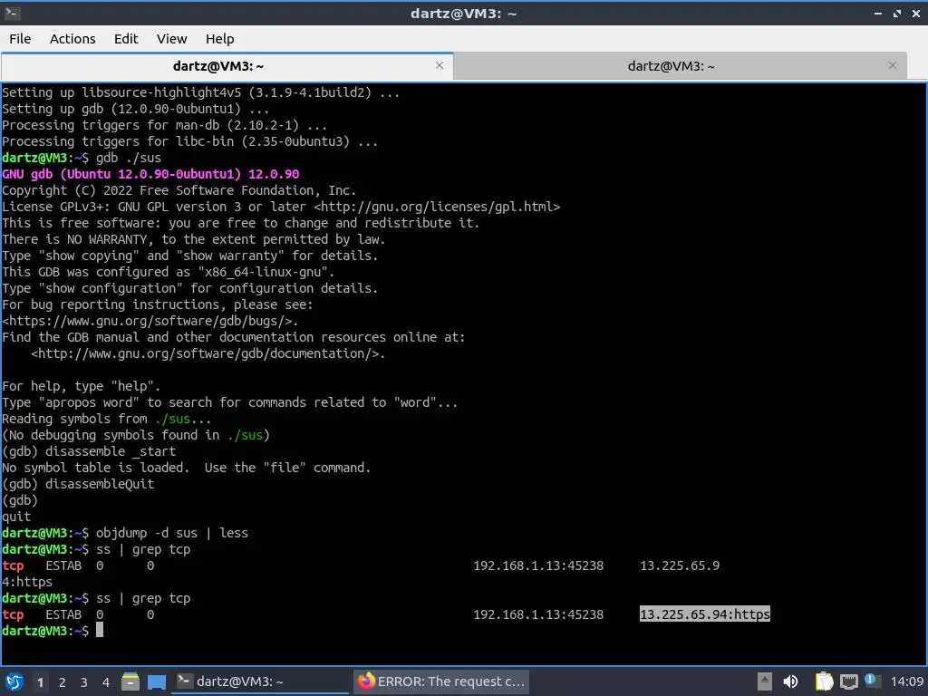Click the 'GNU gdb (Ubuntu 12.0.90-0ubuntu1)' line

pyautogui.click(x=150, y=174)
